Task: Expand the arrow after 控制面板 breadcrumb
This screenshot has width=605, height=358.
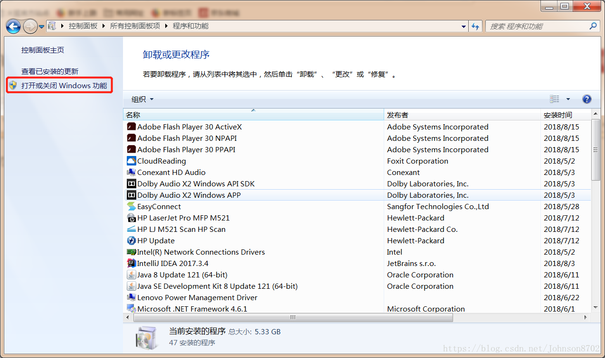Action: [x=104, y=26]
